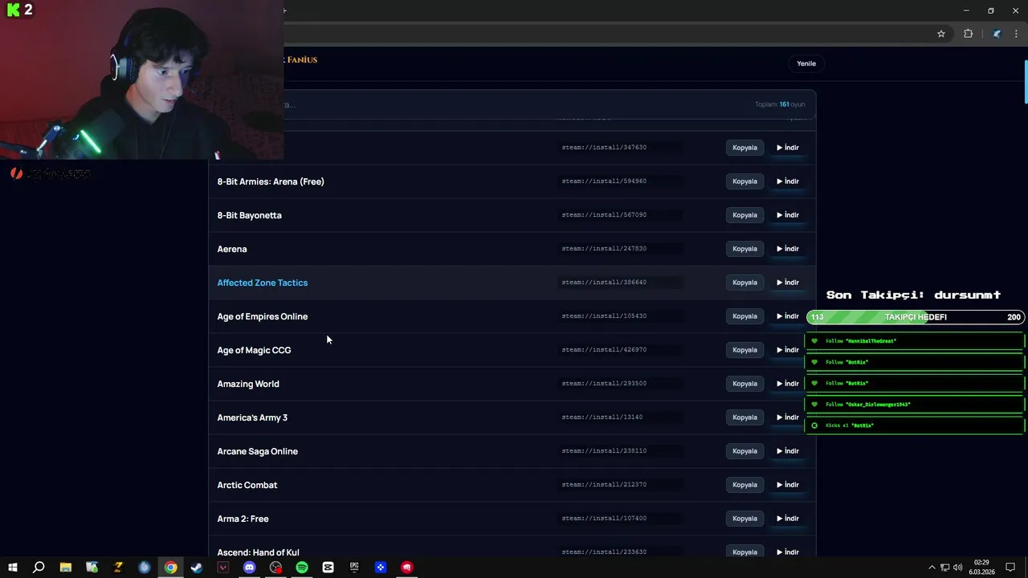Image resolution: width=1028 pixels, height=578 pixels.
Task: Select the Affected Zone Tactics title
Action: pos(262,283)
